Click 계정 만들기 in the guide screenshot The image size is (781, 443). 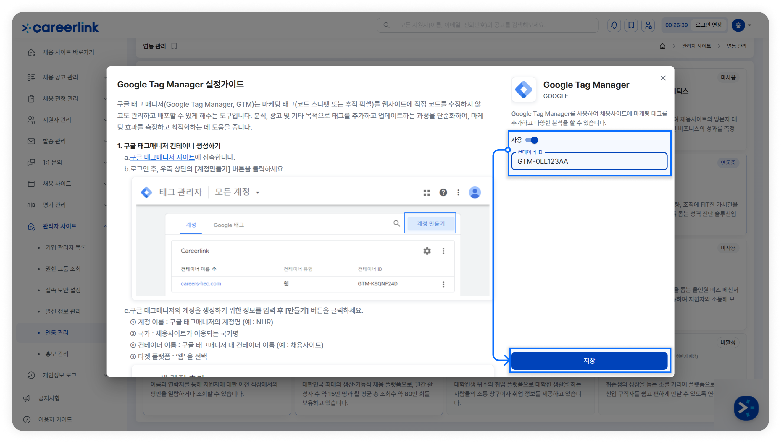(430, 224)
